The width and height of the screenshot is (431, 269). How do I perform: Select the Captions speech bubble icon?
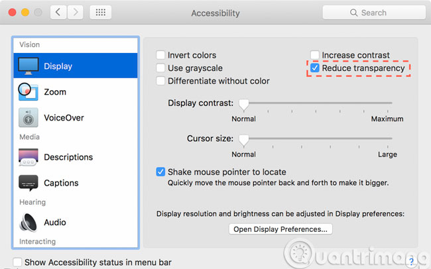click(28, 183)
